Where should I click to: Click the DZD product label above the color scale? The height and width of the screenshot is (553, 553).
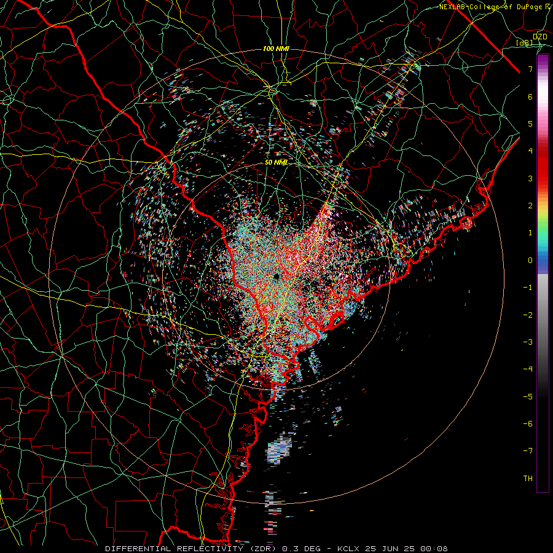point(540,37)
